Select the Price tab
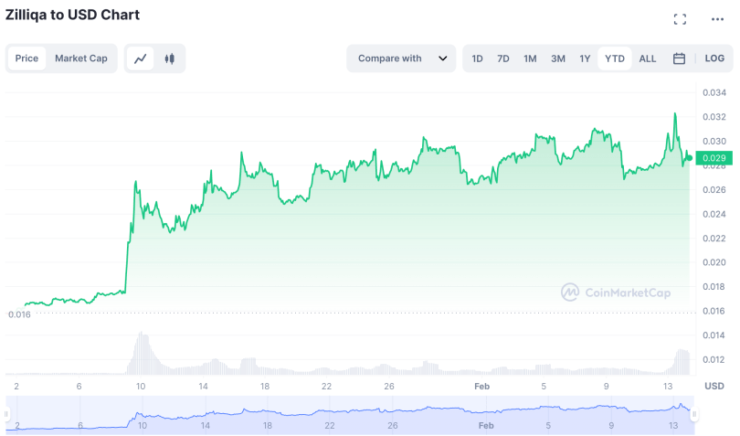Screen dimensions: 740x436 click(26, 58)
